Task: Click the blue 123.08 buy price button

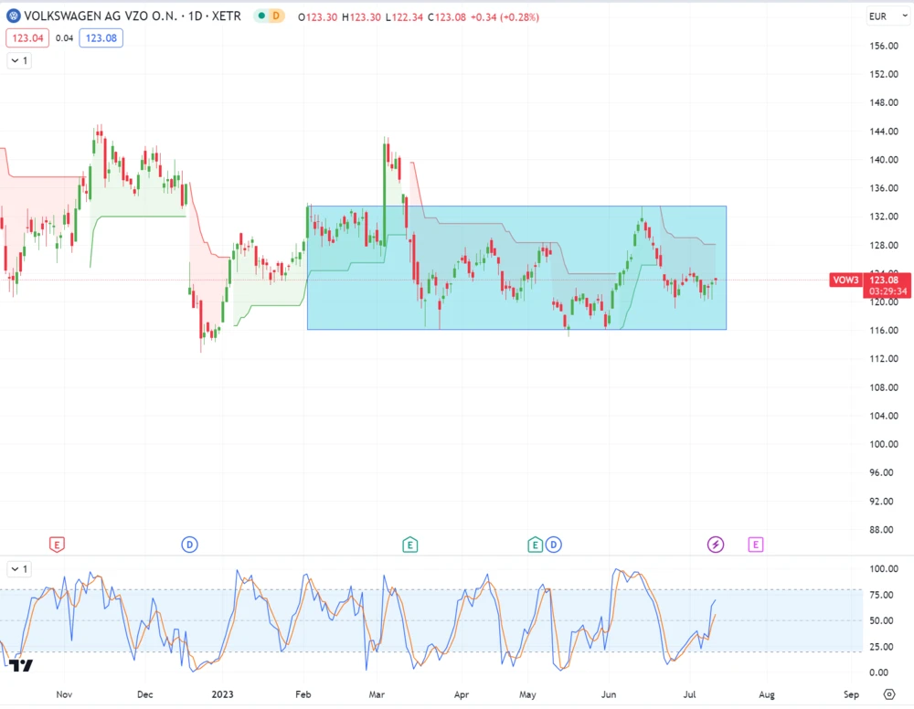Action: (101, 37)
